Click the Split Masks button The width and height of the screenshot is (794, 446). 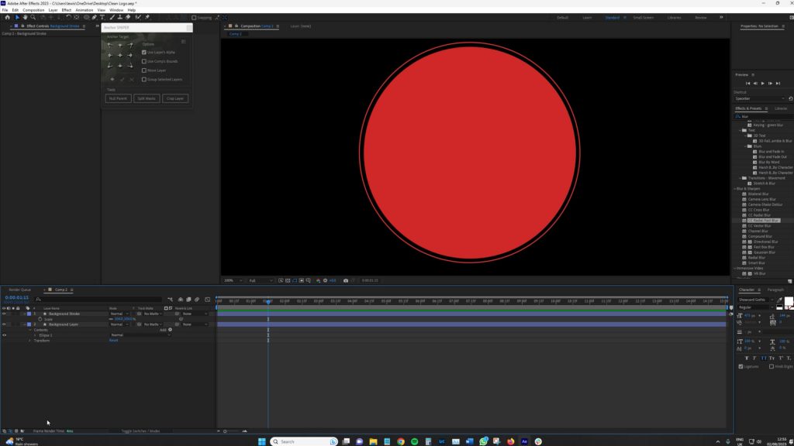point(147,98)
